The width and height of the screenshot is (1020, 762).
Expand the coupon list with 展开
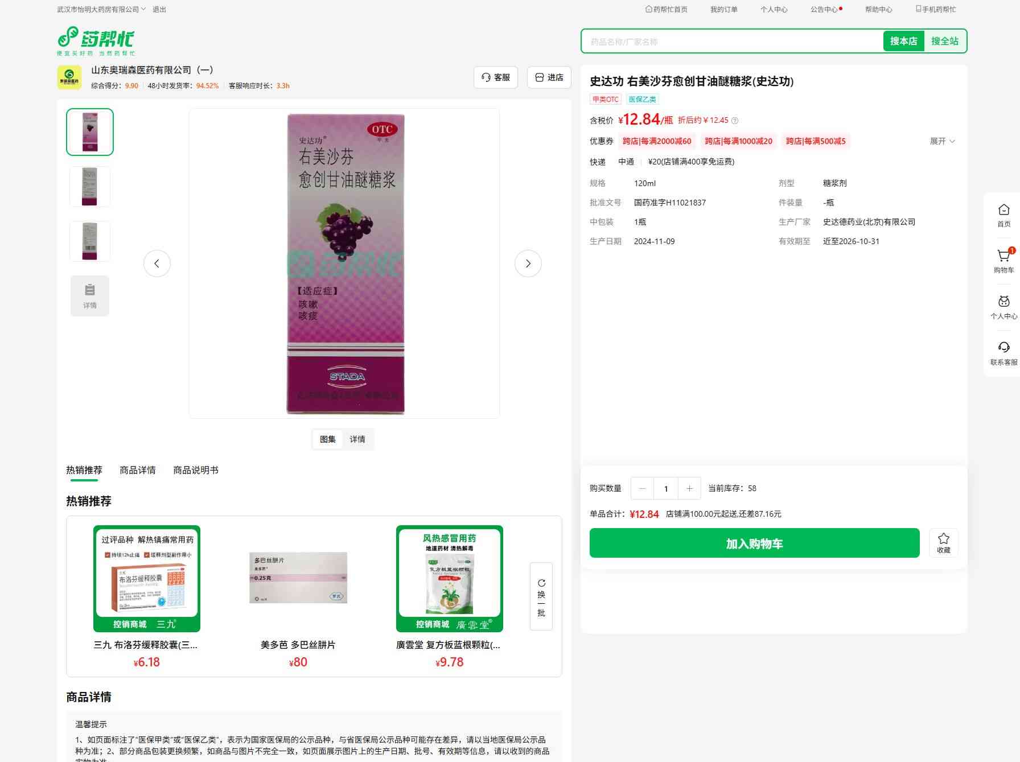942,141
